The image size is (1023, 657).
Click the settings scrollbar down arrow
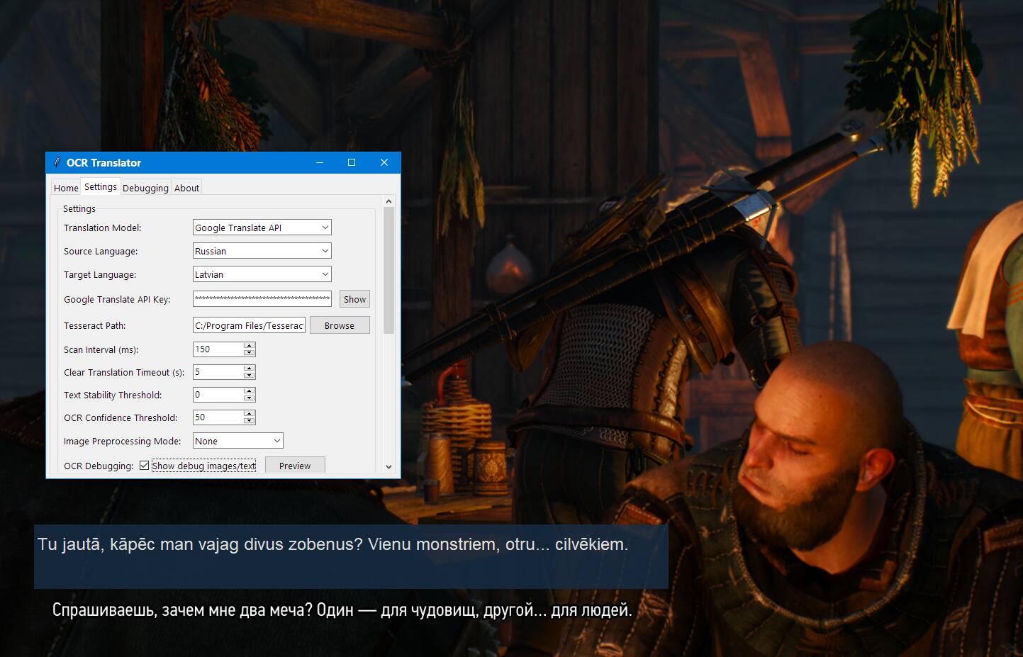tap(388, 467)
